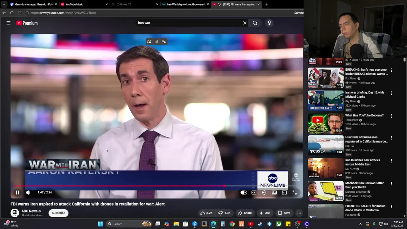Open Steam from the taskbar
This screenshot has width=407, height=229.
[260, 224]
